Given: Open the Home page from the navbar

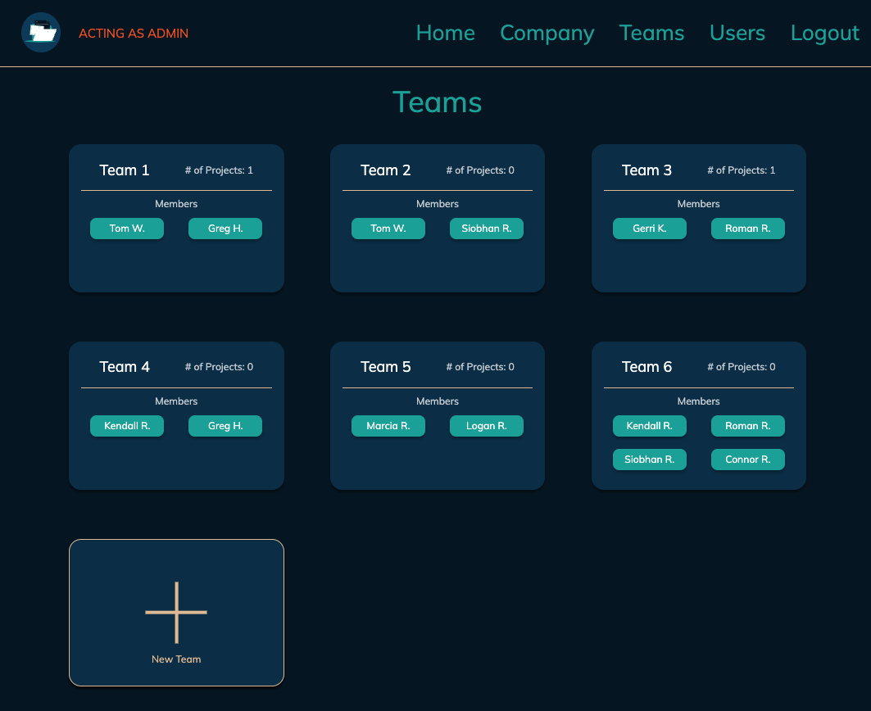Looking at the screenshot, I should 445,33.
